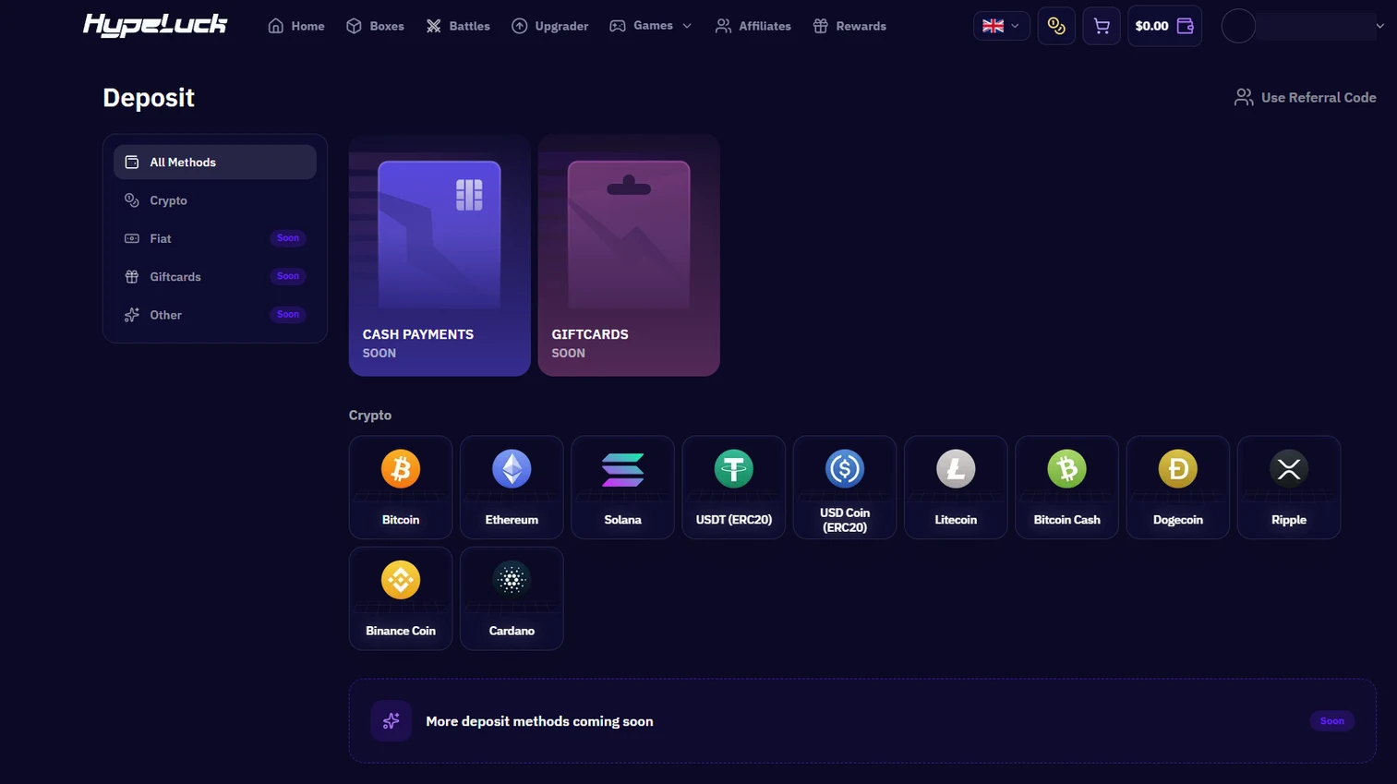
Task: Select Binance Coin deposit option
Action: point(401,598)
